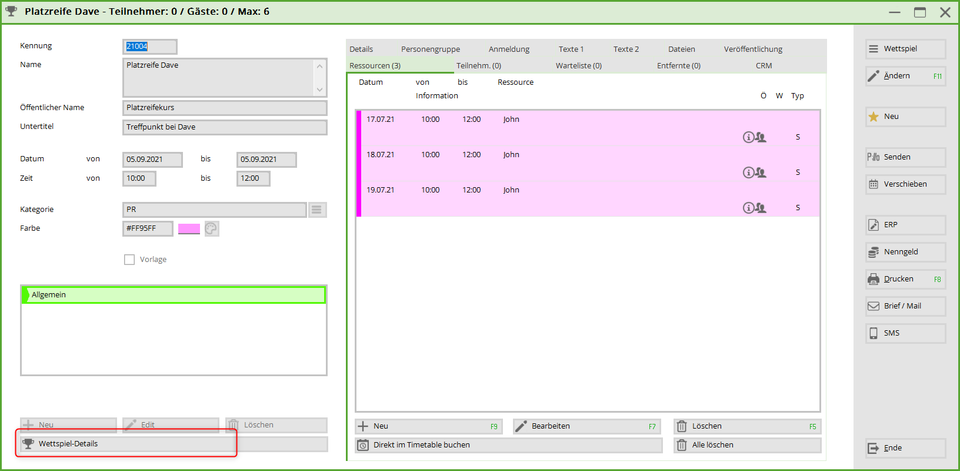Expand the Allgemein entry

coord(174,295)
